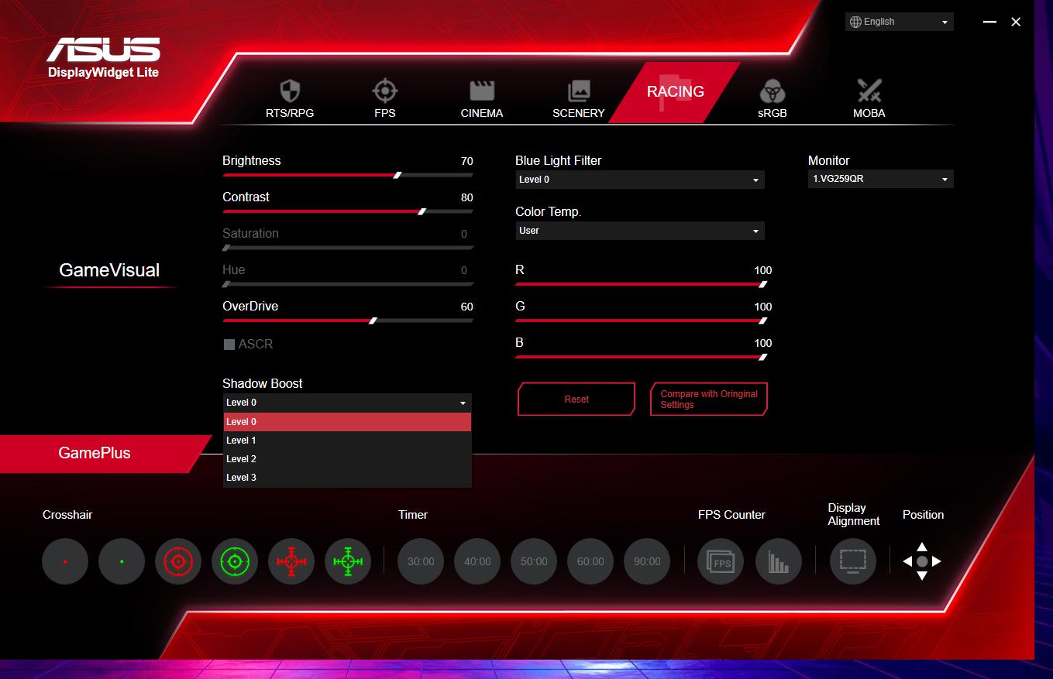Switch to FPS GameVisual mode
1053x679 pixels.
click(x=384, y=98)
